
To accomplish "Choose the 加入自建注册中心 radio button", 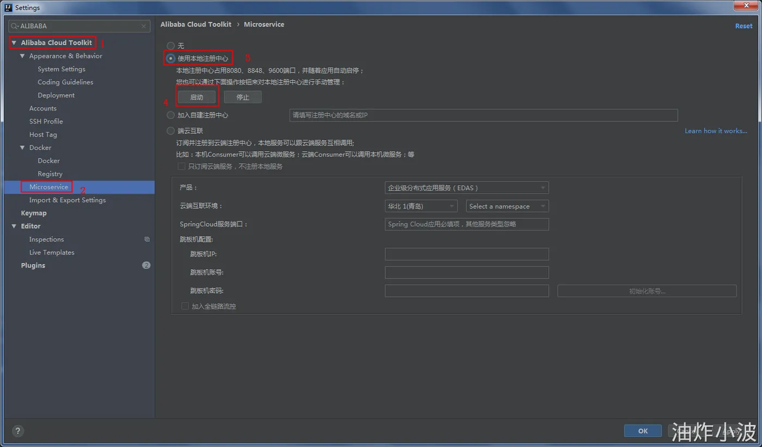I will tap(171, 115).
